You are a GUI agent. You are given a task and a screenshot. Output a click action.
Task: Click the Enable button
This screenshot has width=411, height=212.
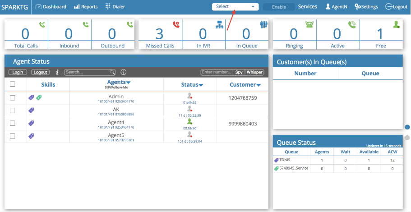(279, 7)
